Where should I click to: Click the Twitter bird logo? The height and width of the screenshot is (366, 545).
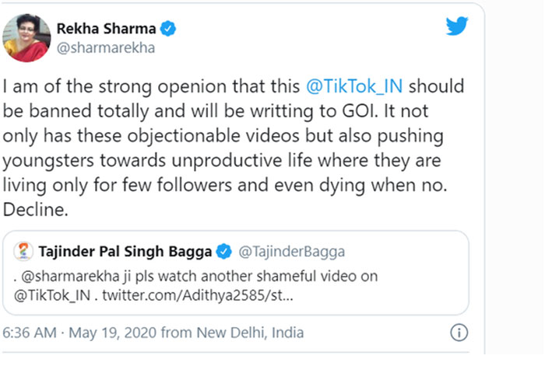point(456,26)
